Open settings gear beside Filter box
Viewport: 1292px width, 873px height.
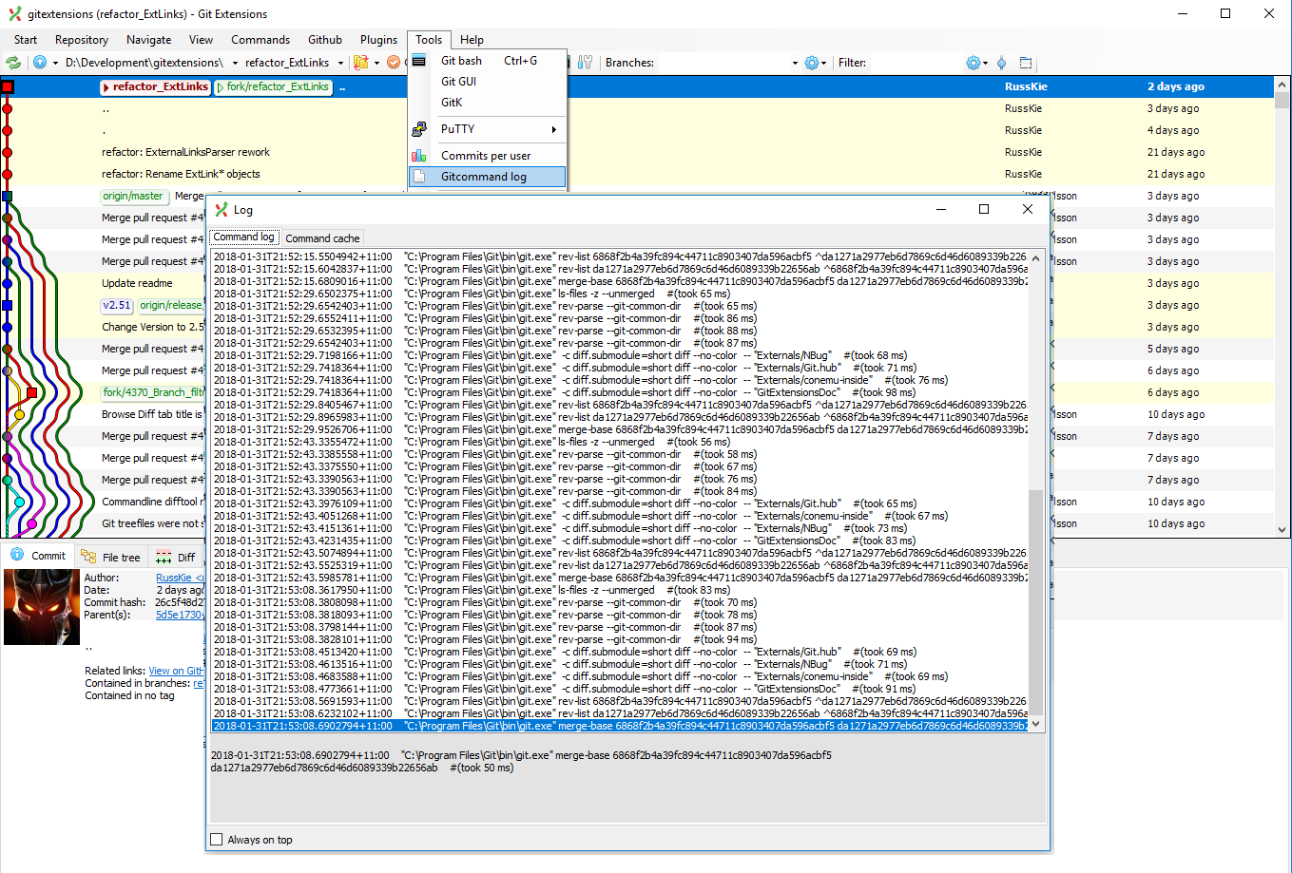(974, 63)
